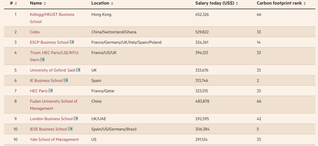Image resolution: width=318 pixels, height=146 pixels.
Task: Click carbon footprint rank 42 for London
Action: (x=259, y=119)
